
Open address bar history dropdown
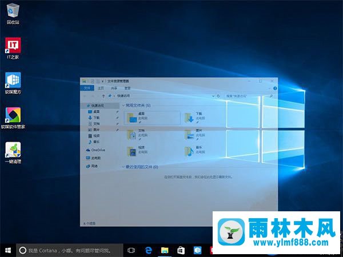pos(213,96)
